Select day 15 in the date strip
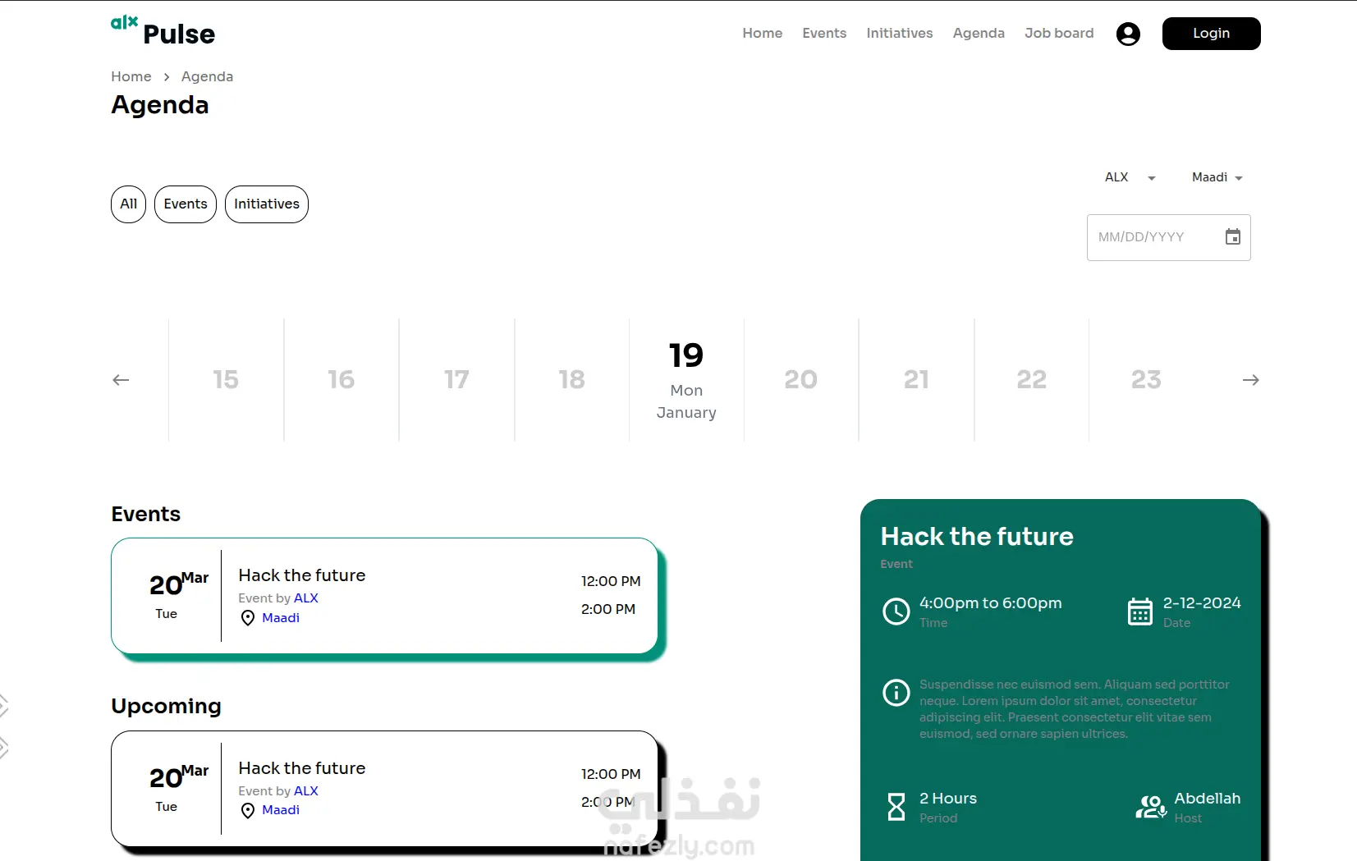This screenshot has width=1357, height=861. pyautogui.click(x=226, y=380)
